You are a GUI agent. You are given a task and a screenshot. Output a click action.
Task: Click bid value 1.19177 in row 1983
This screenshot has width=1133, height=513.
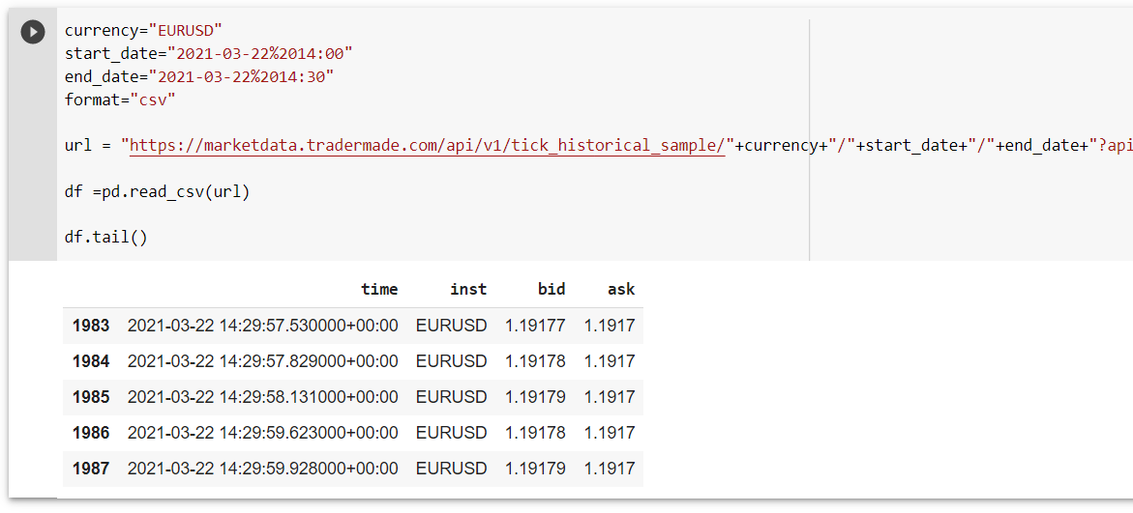coord(535,326)
